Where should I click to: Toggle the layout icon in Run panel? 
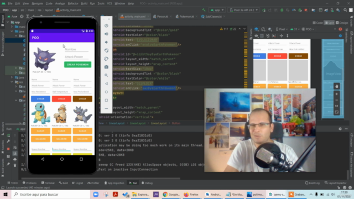tap(8, 156)
